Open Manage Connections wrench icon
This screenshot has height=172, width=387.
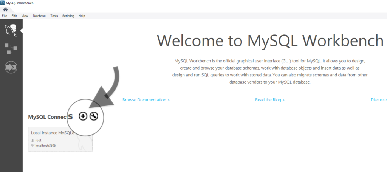(x=94, y=116)
